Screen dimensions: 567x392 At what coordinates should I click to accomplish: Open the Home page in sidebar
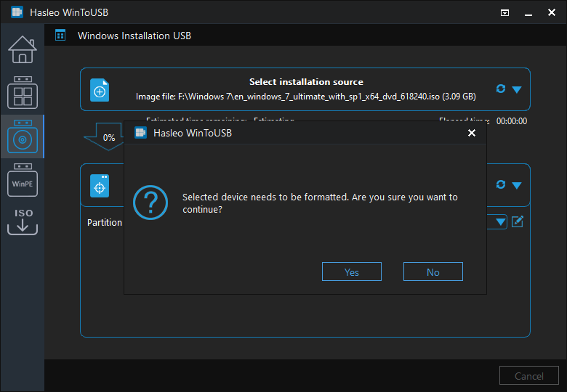[23, 50]
